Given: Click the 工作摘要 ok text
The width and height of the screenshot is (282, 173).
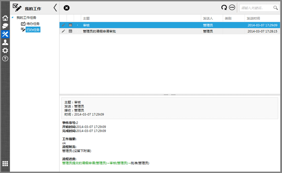Looking at the screenshot, I should pos(64,143).
